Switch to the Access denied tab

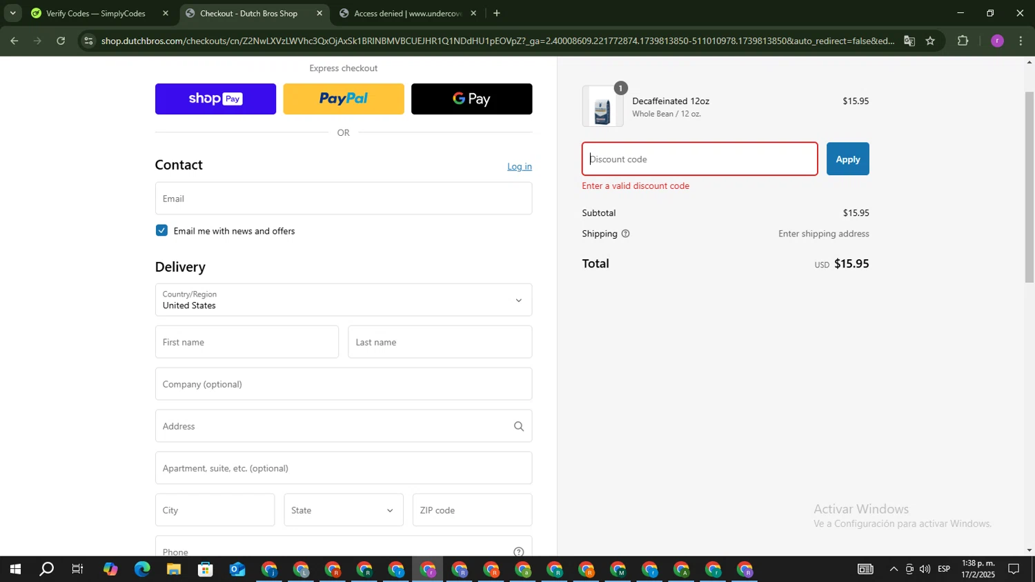pos(407,13)
